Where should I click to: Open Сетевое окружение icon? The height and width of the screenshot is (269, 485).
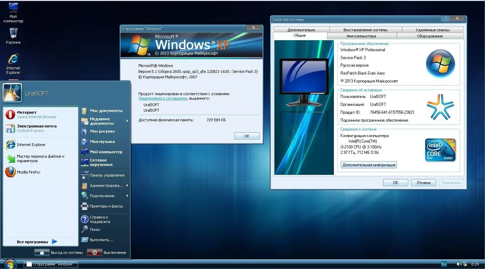(84, 162)
